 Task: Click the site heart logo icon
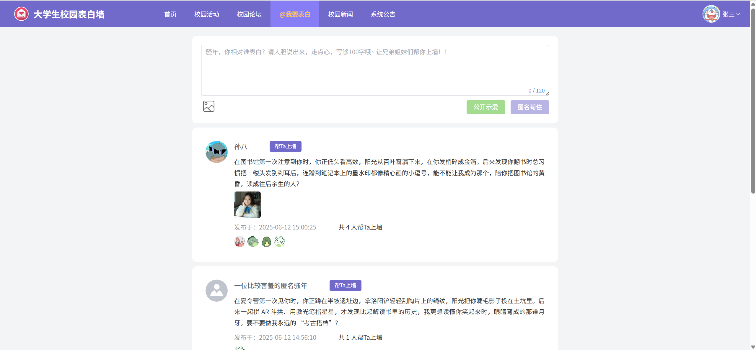[x=21, y=14]
